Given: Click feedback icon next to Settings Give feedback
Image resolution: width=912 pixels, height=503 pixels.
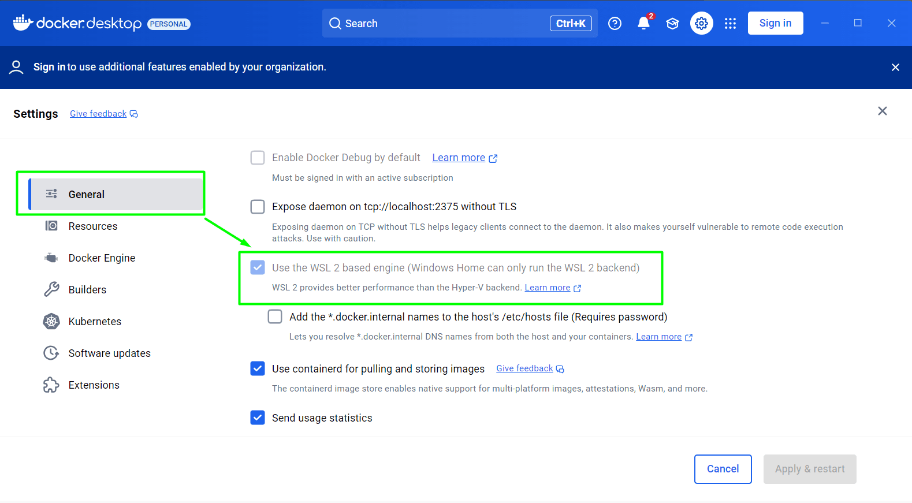Looking at the screenshot, I should click(134, 114).
